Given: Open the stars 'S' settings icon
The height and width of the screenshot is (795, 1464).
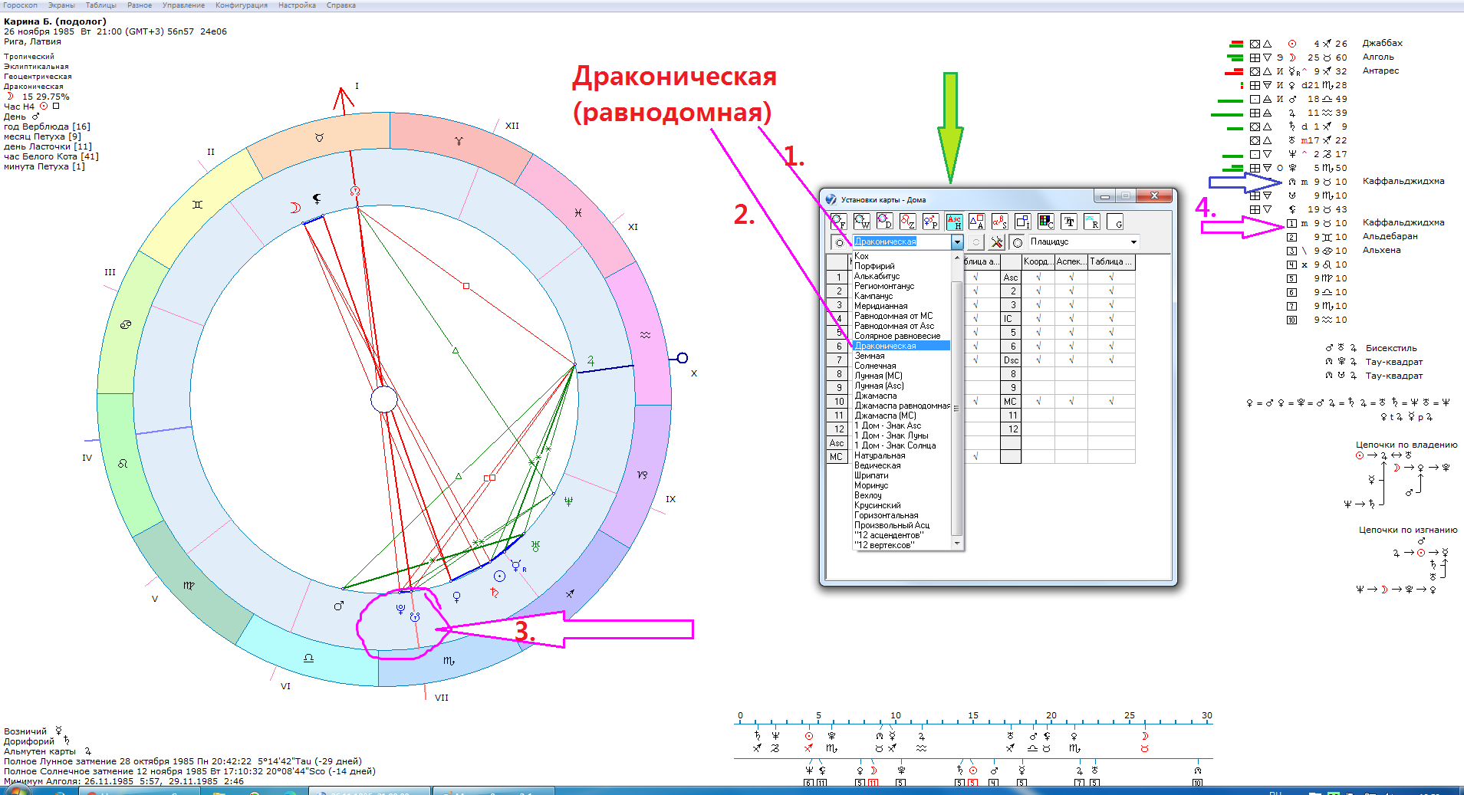Looking at the screenshot, I should pos(999,222).
